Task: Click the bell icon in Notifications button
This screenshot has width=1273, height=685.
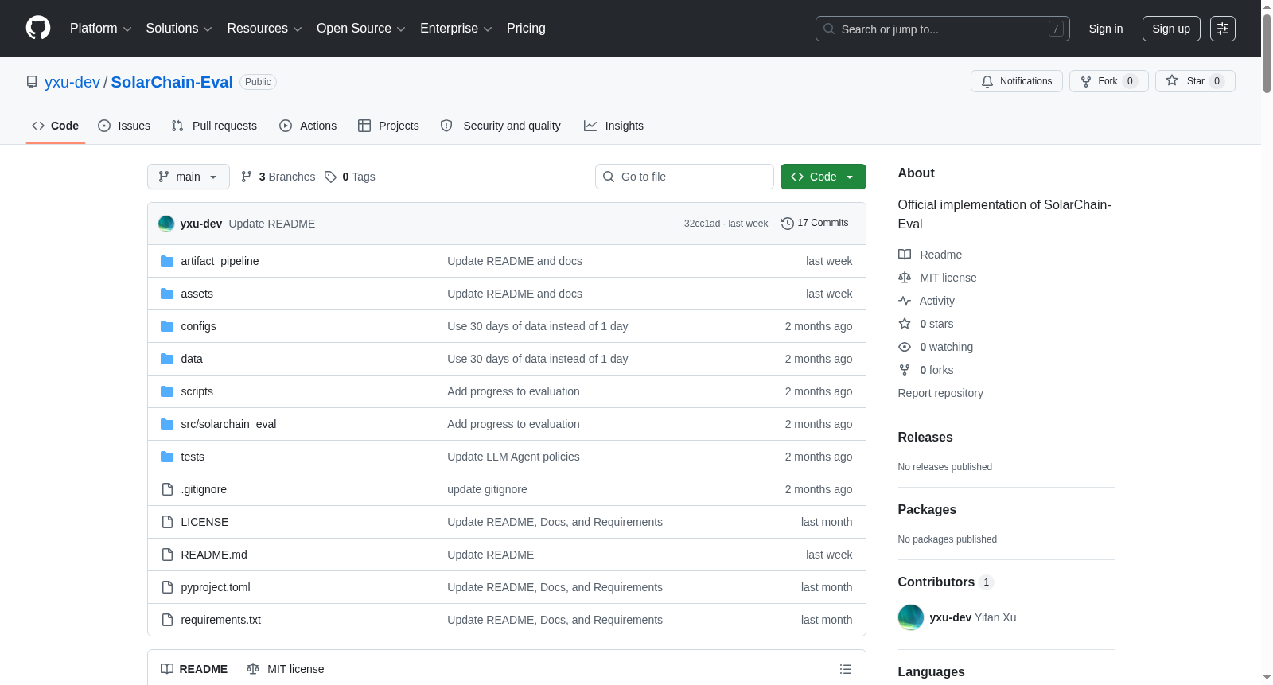Action: pos(987,81)
